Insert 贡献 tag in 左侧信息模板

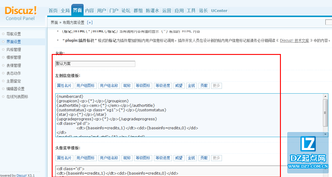(x=204, y=85)
